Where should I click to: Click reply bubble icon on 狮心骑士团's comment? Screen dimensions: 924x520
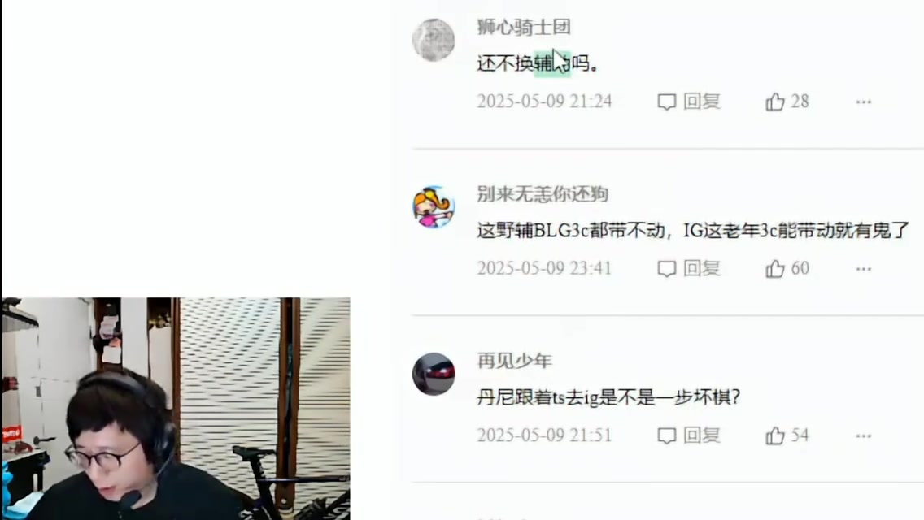pos(666,102)
